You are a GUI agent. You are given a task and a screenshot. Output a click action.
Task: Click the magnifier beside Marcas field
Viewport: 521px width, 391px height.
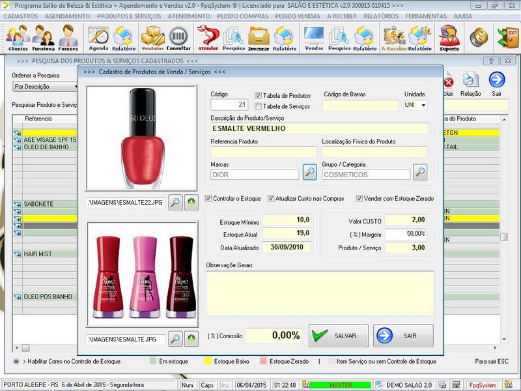310,173
